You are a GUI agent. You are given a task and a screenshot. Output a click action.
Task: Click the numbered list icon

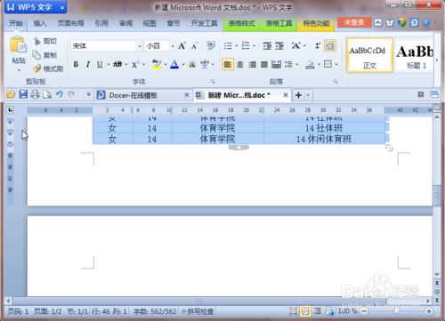[x=246, y=45]
